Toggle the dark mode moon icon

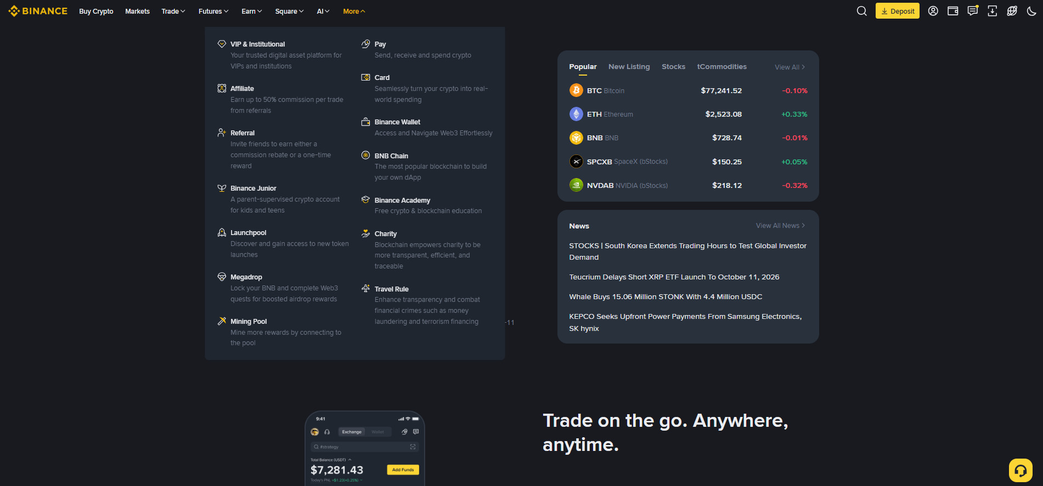pyautogui.click(x=1031, y=11)
